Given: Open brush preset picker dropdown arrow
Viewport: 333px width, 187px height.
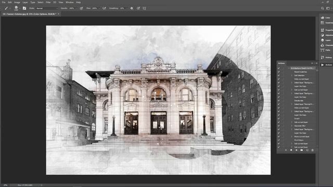Looking at the screenshot, I should [x=20, y=8].
